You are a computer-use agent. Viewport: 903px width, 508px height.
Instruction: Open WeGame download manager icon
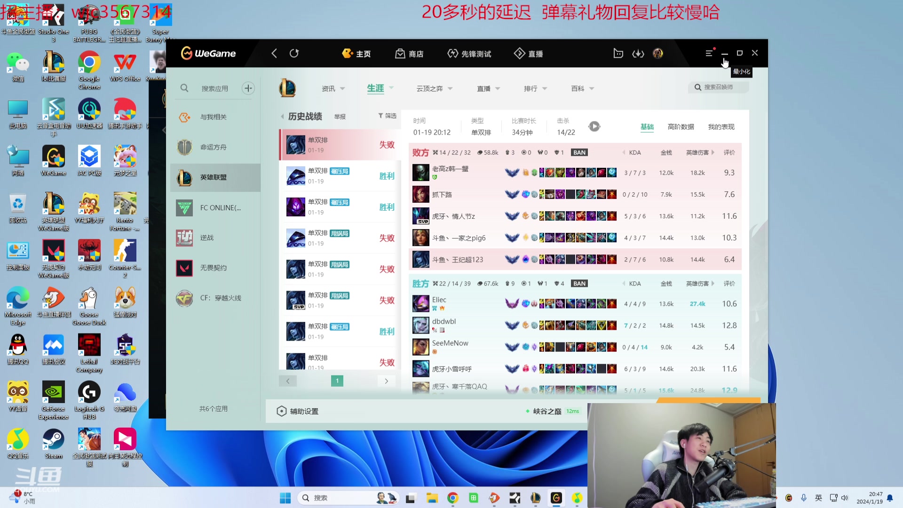point(638,54)
